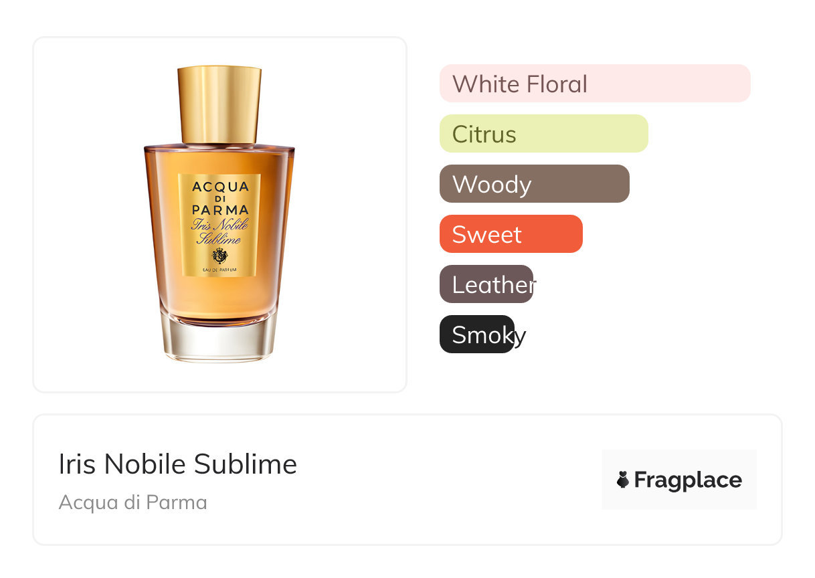Click the gold label on the bottle

click(219, 225)
